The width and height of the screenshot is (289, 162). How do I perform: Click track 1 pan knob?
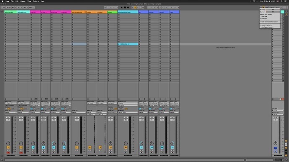coord(8,143)
